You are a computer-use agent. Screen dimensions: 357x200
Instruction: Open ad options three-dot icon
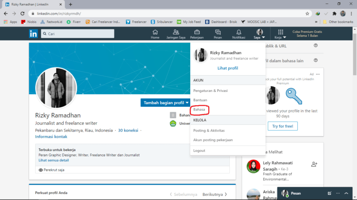(318, 74)
